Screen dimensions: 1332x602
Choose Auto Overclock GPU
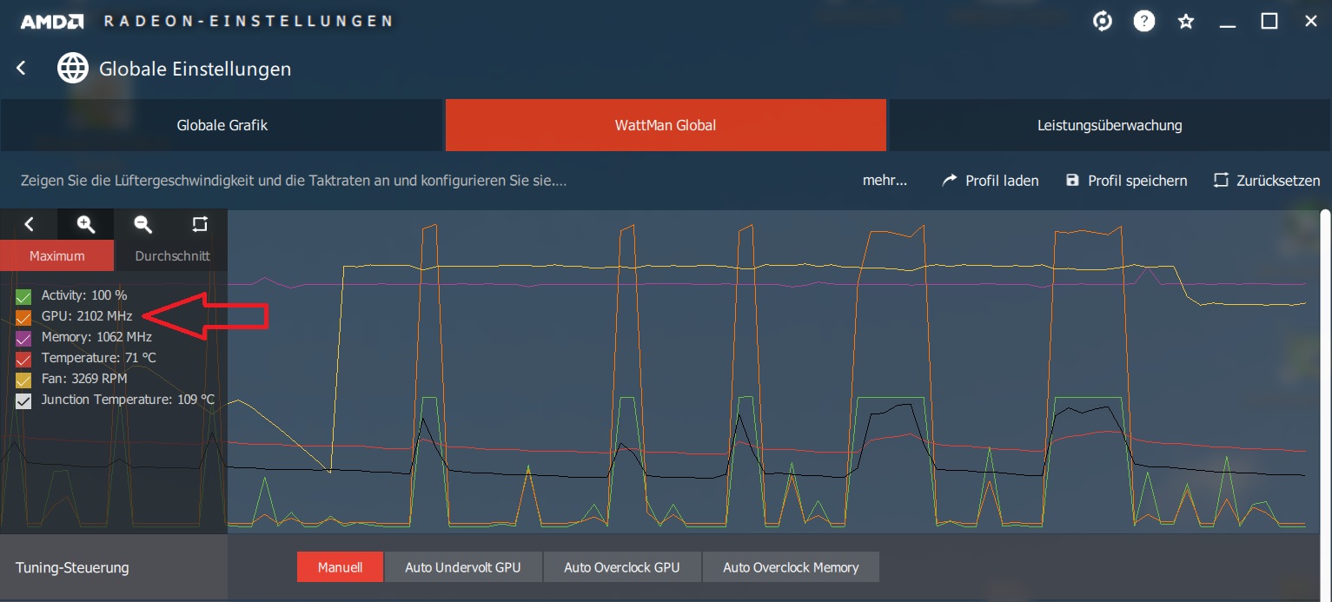pos(622,567)
